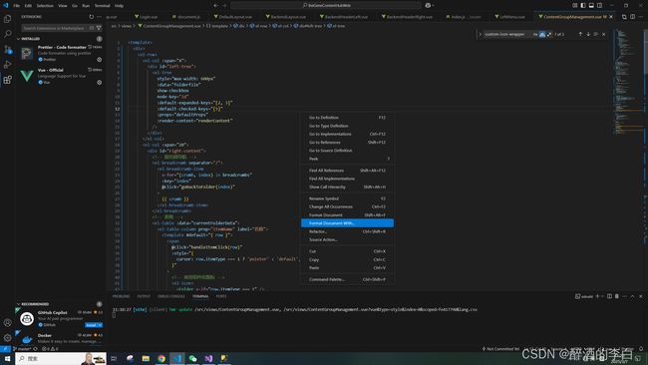Open the Install dropdown for GitHub Copilot
Screen dimensions: 648x365
100,325
